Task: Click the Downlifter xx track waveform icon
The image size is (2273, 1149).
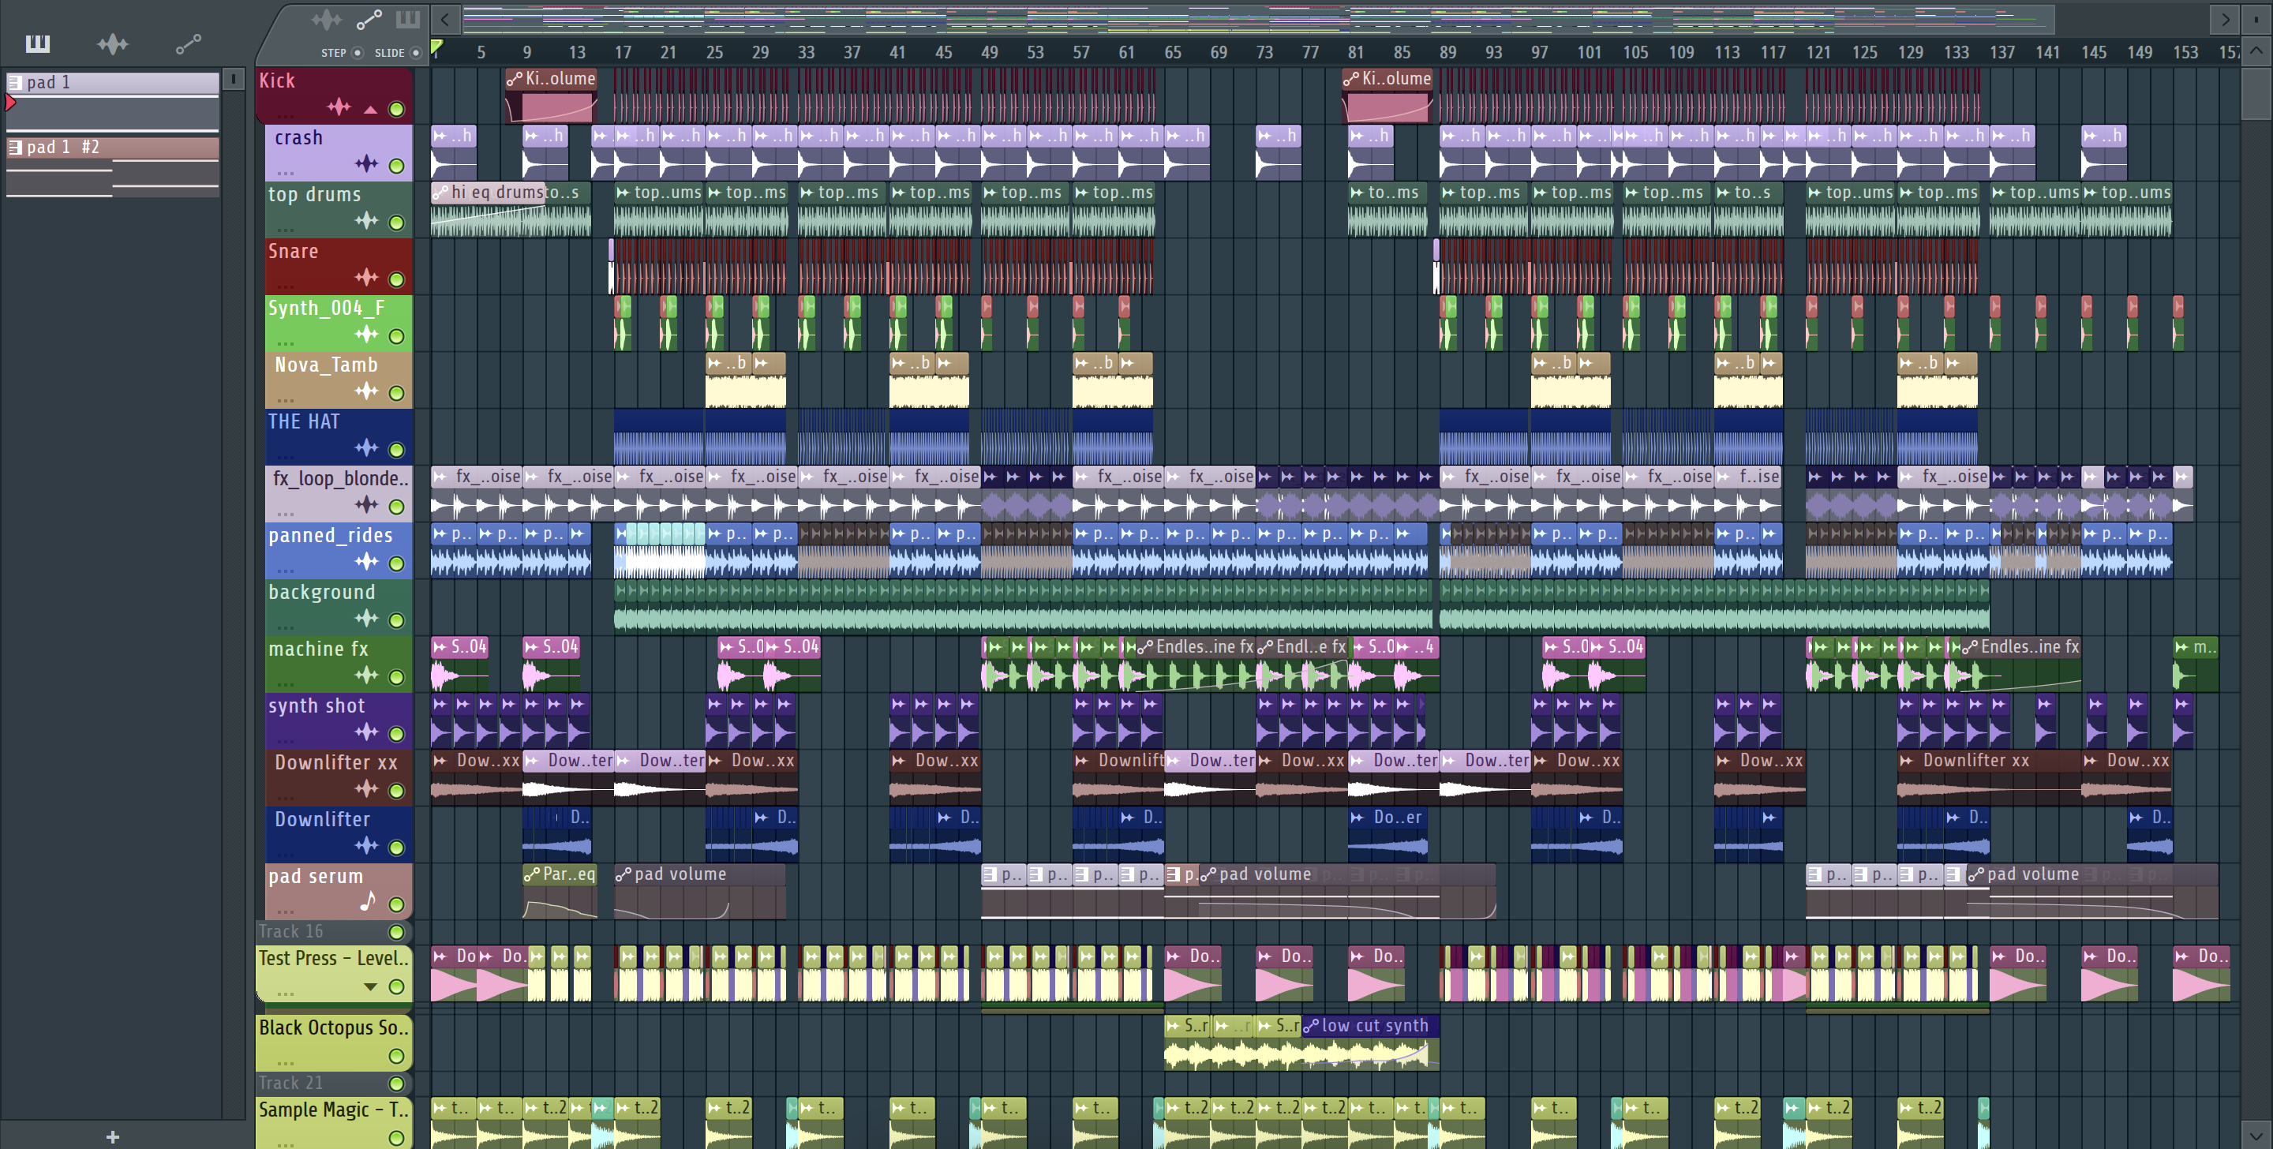Action: pyautogui.click(x=366, y=788)
